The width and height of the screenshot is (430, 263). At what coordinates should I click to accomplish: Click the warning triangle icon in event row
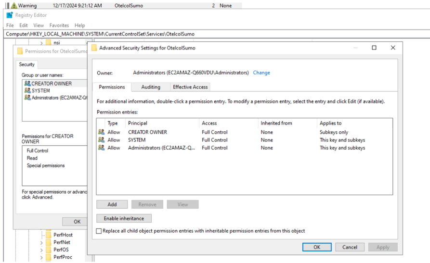14,6
